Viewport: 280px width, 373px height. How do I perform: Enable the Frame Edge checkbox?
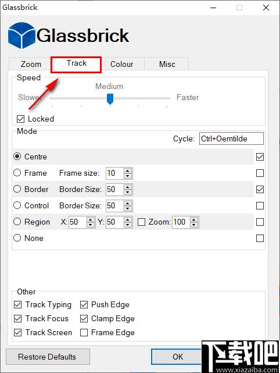point(84,333)
